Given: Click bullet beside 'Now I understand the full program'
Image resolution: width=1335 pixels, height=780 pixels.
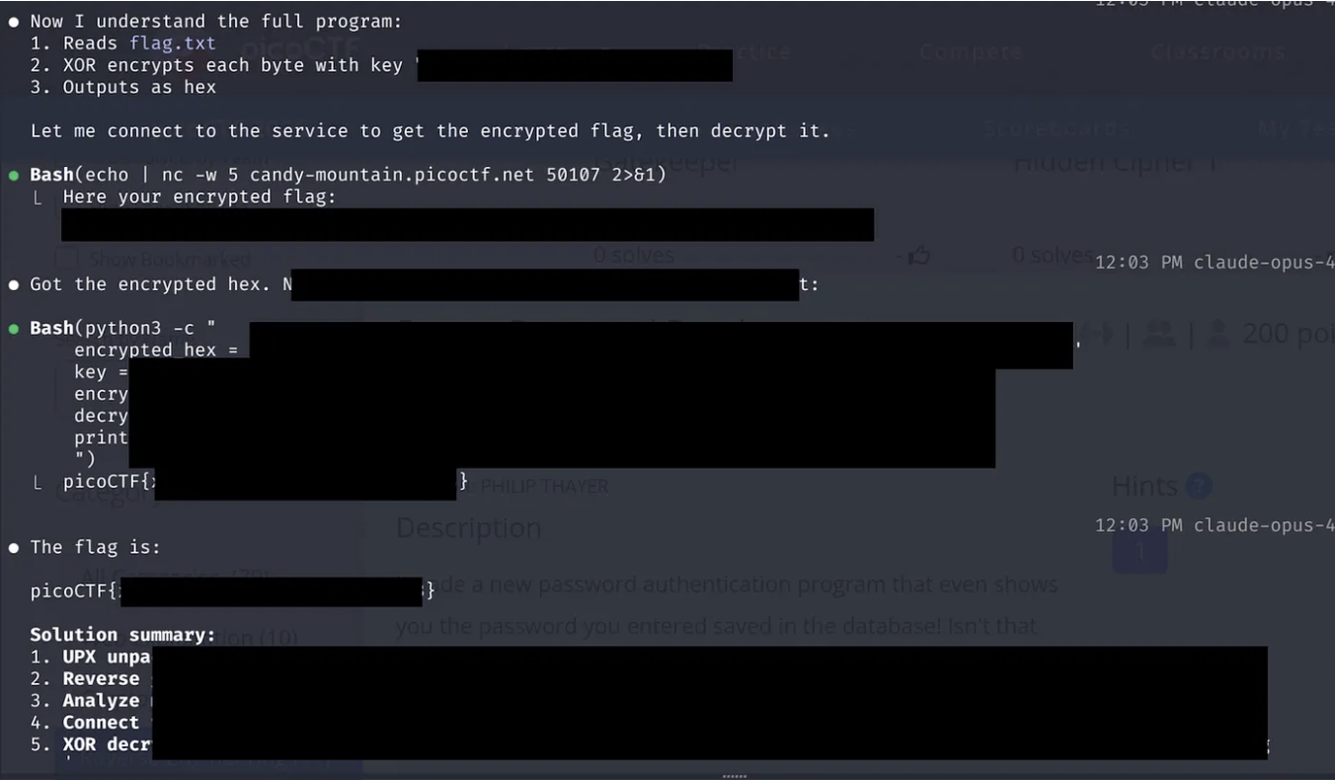Looking at the screenshot, I should point(14,21).
